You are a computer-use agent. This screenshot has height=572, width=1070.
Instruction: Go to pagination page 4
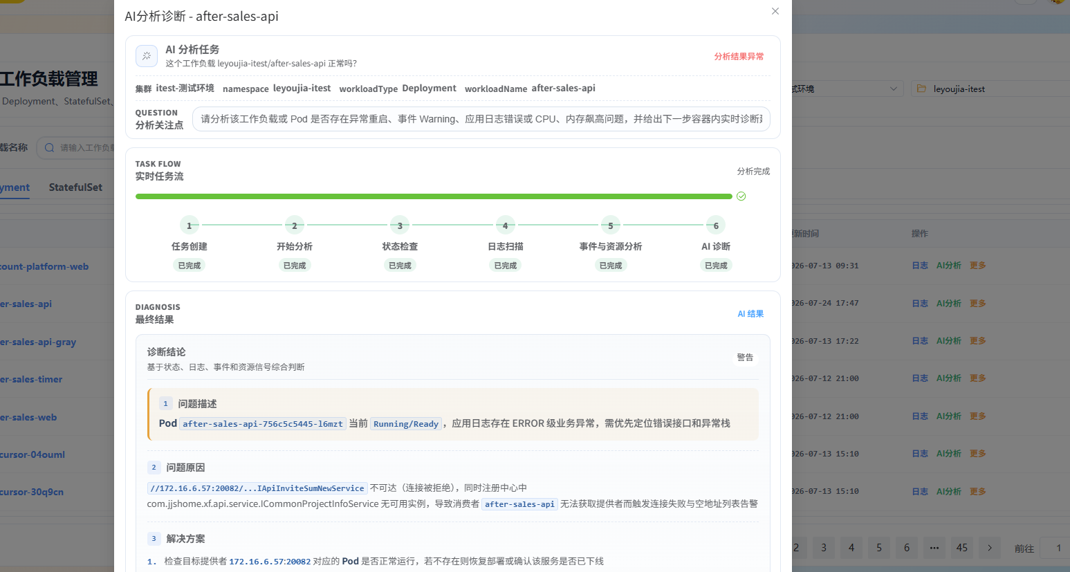[x=851, y=548]
